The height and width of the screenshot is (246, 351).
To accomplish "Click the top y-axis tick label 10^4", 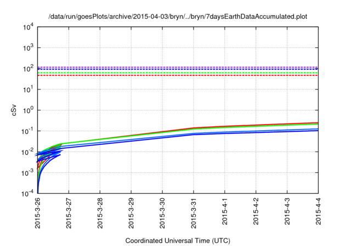I will tap(29, 26).
